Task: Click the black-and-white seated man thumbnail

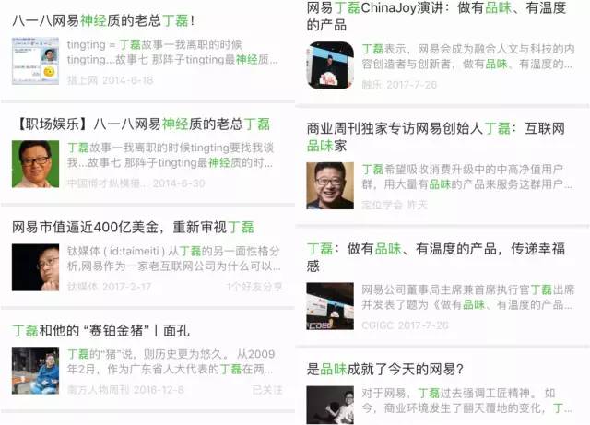Action: coord(330,406)
